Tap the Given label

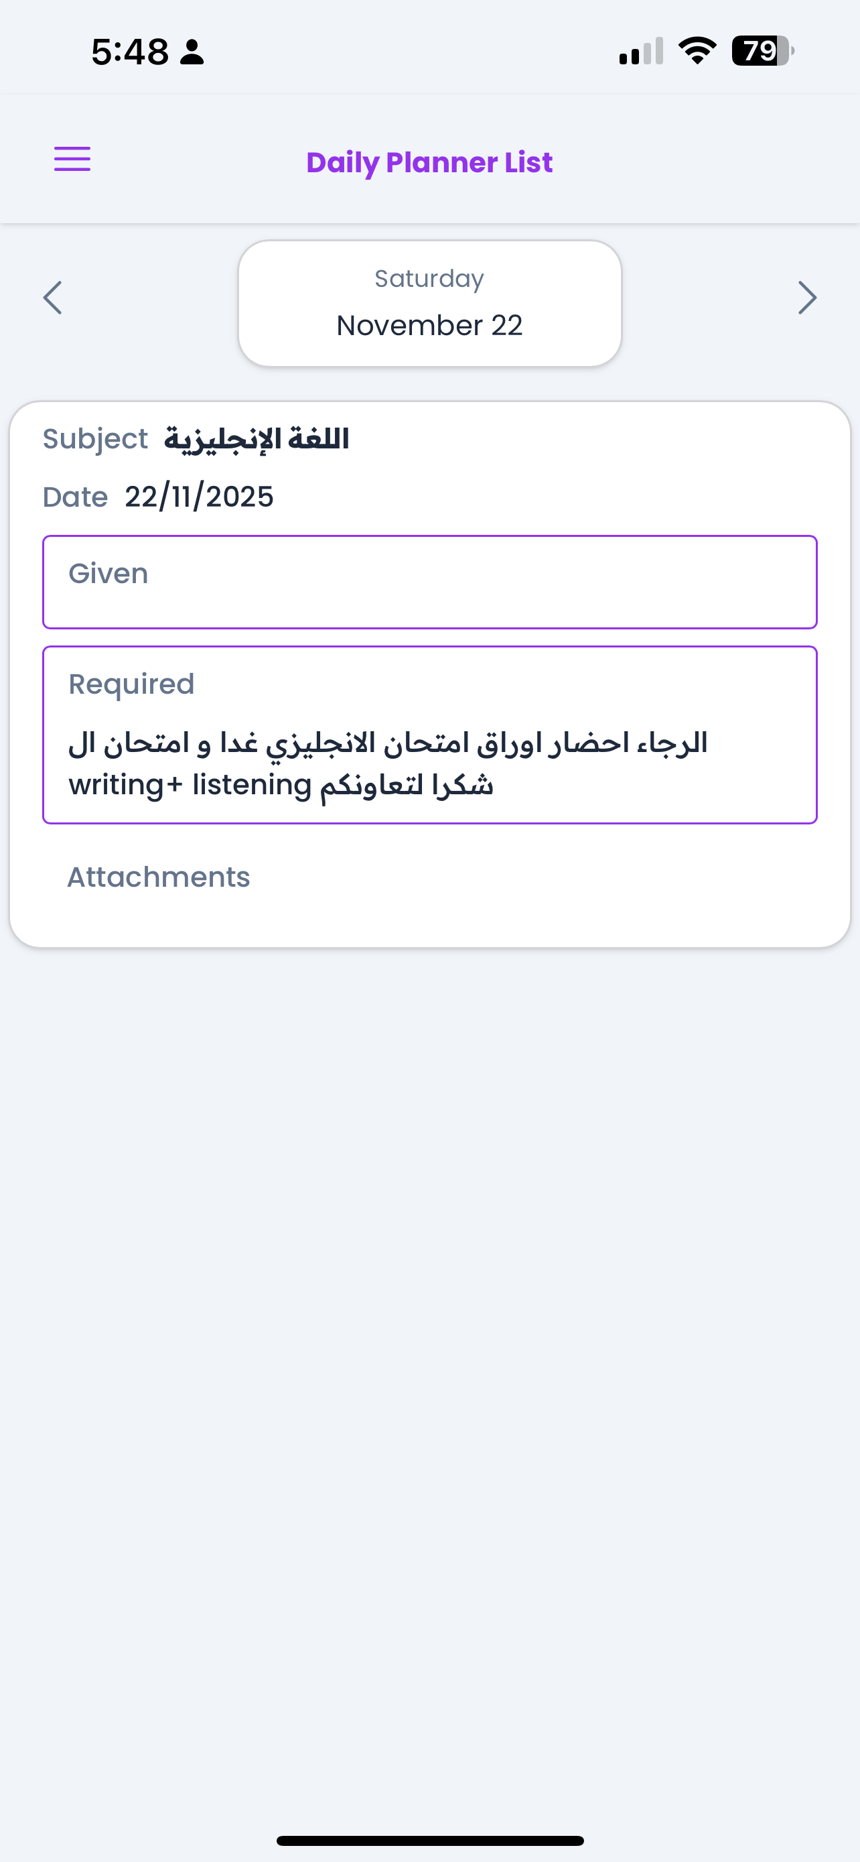click(109, 573)
